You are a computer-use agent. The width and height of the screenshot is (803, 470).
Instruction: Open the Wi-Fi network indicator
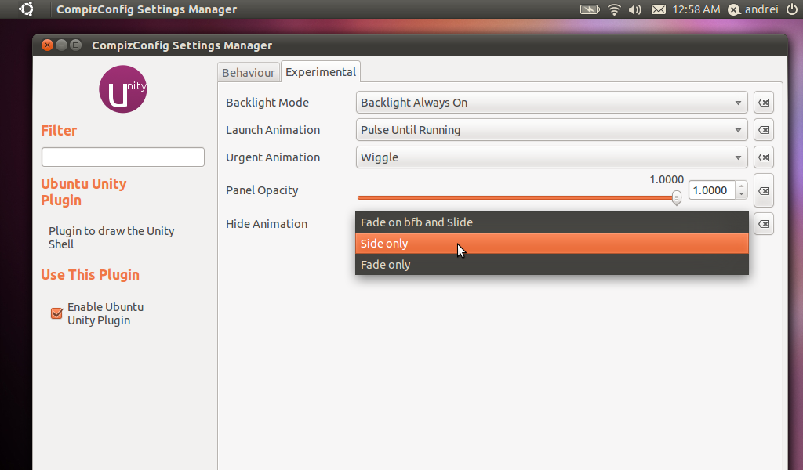(614, 9)
